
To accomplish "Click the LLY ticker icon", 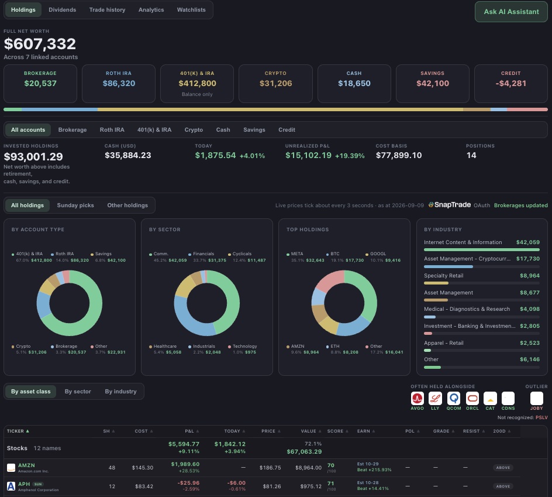I will [x=435, y=398].
